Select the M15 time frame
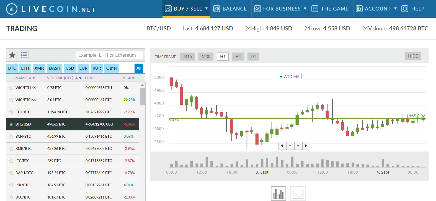The image size is (436, 201). (188, 56)
